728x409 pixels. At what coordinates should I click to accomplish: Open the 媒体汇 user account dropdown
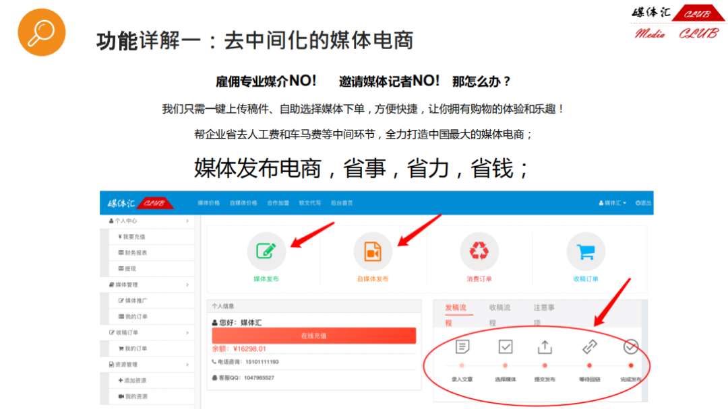(613, 203)
